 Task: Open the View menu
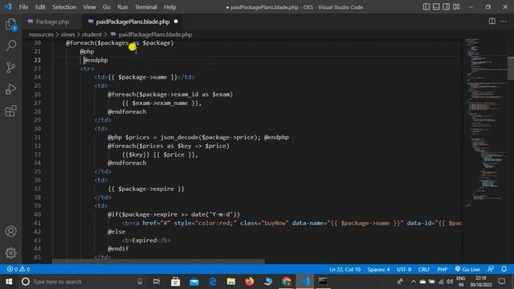click(89, 7)
